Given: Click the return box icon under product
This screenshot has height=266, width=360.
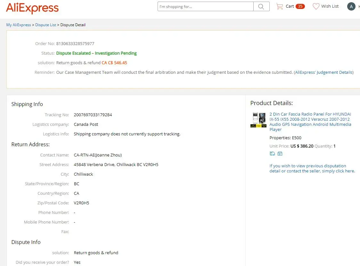Looking at the screenshot, I should (x=280, y=154).
